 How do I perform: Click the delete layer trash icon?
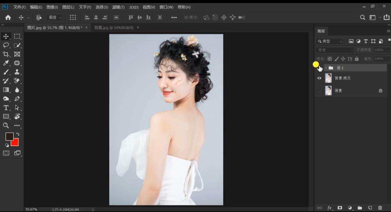click(x=380, y=208)
